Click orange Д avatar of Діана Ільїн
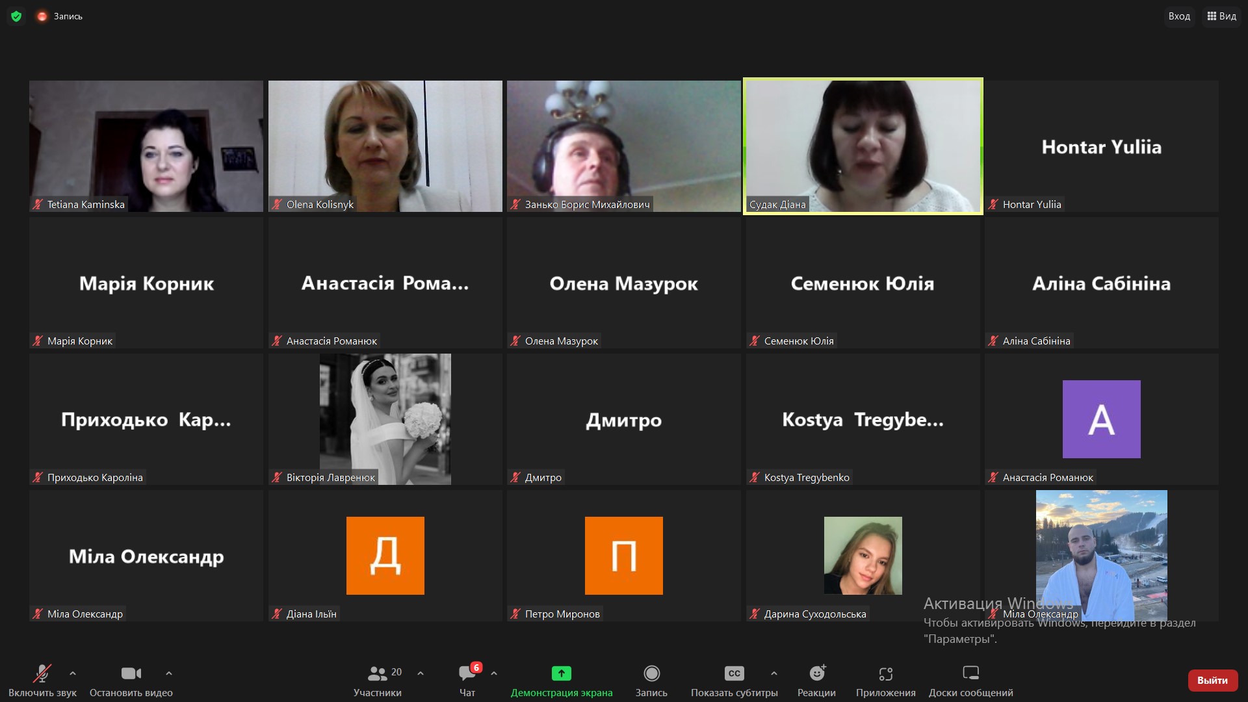This screenshot has height=702, width=1248. pyautogui.click(x=385, y=556)
